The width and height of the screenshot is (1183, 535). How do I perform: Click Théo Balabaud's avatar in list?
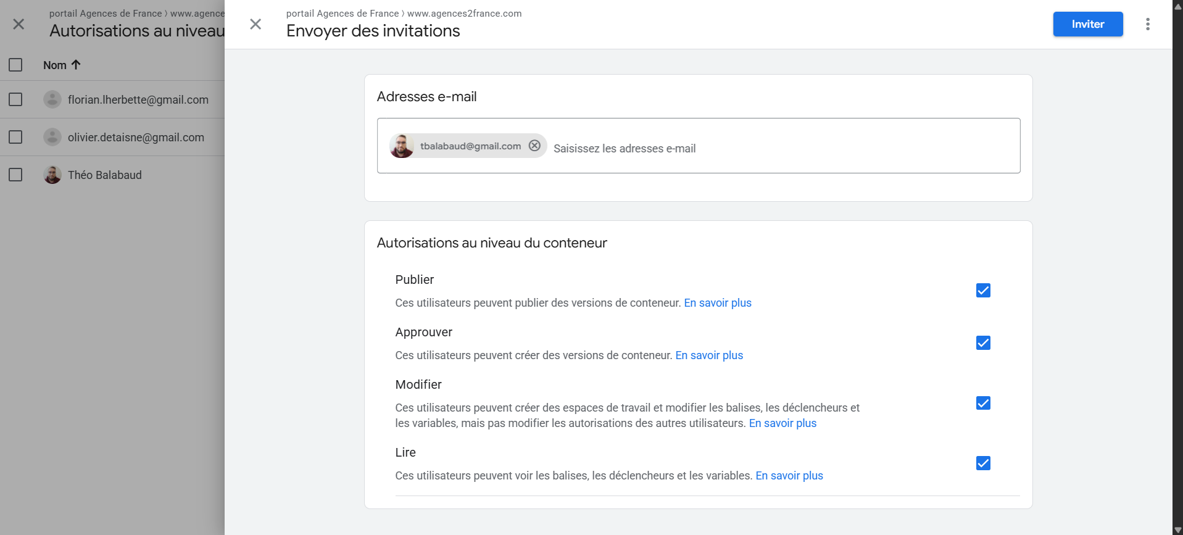click(x=52, y=175)
